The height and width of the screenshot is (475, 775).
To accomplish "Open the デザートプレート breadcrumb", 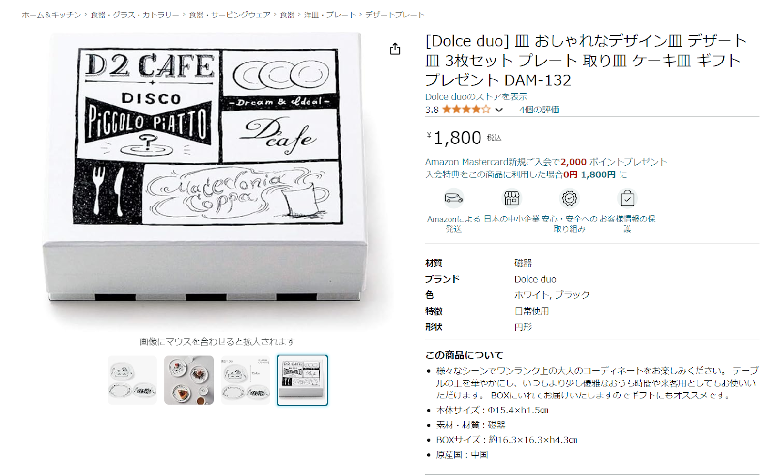I will (x=395, y=15).
